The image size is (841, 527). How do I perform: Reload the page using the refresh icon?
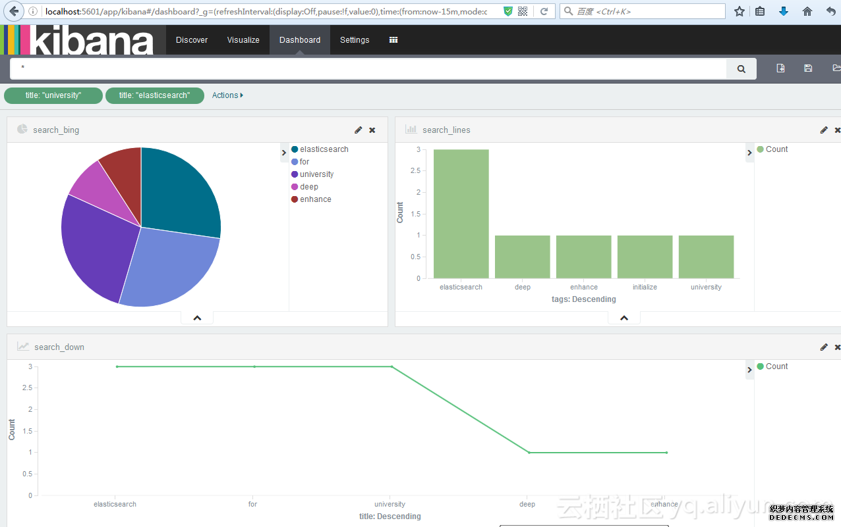pyautogui.click(x=544, y=11)
